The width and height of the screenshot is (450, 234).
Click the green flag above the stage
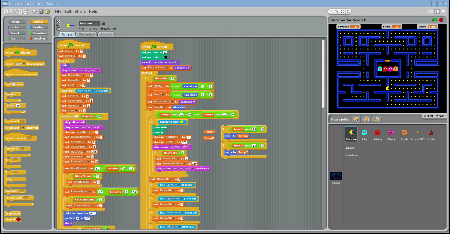[x=435, y=20]
